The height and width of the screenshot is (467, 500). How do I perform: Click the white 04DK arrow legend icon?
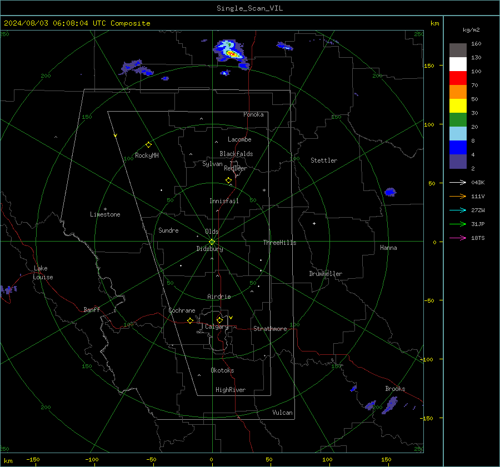(458, 182)
